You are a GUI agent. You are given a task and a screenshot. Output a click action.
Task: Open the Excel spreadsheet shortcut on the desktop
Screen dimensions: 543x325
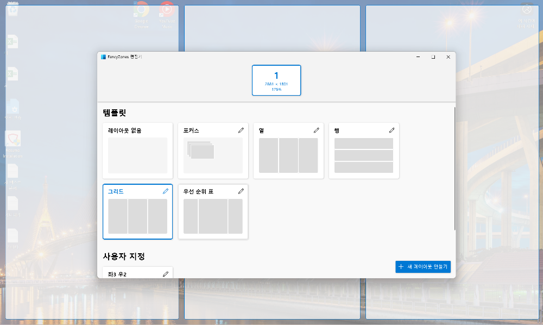pos(12,41)
